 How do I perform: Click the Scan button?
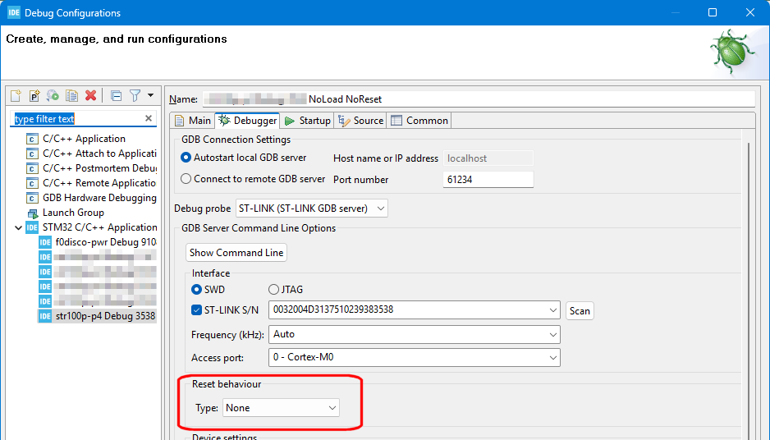[580, 311]
